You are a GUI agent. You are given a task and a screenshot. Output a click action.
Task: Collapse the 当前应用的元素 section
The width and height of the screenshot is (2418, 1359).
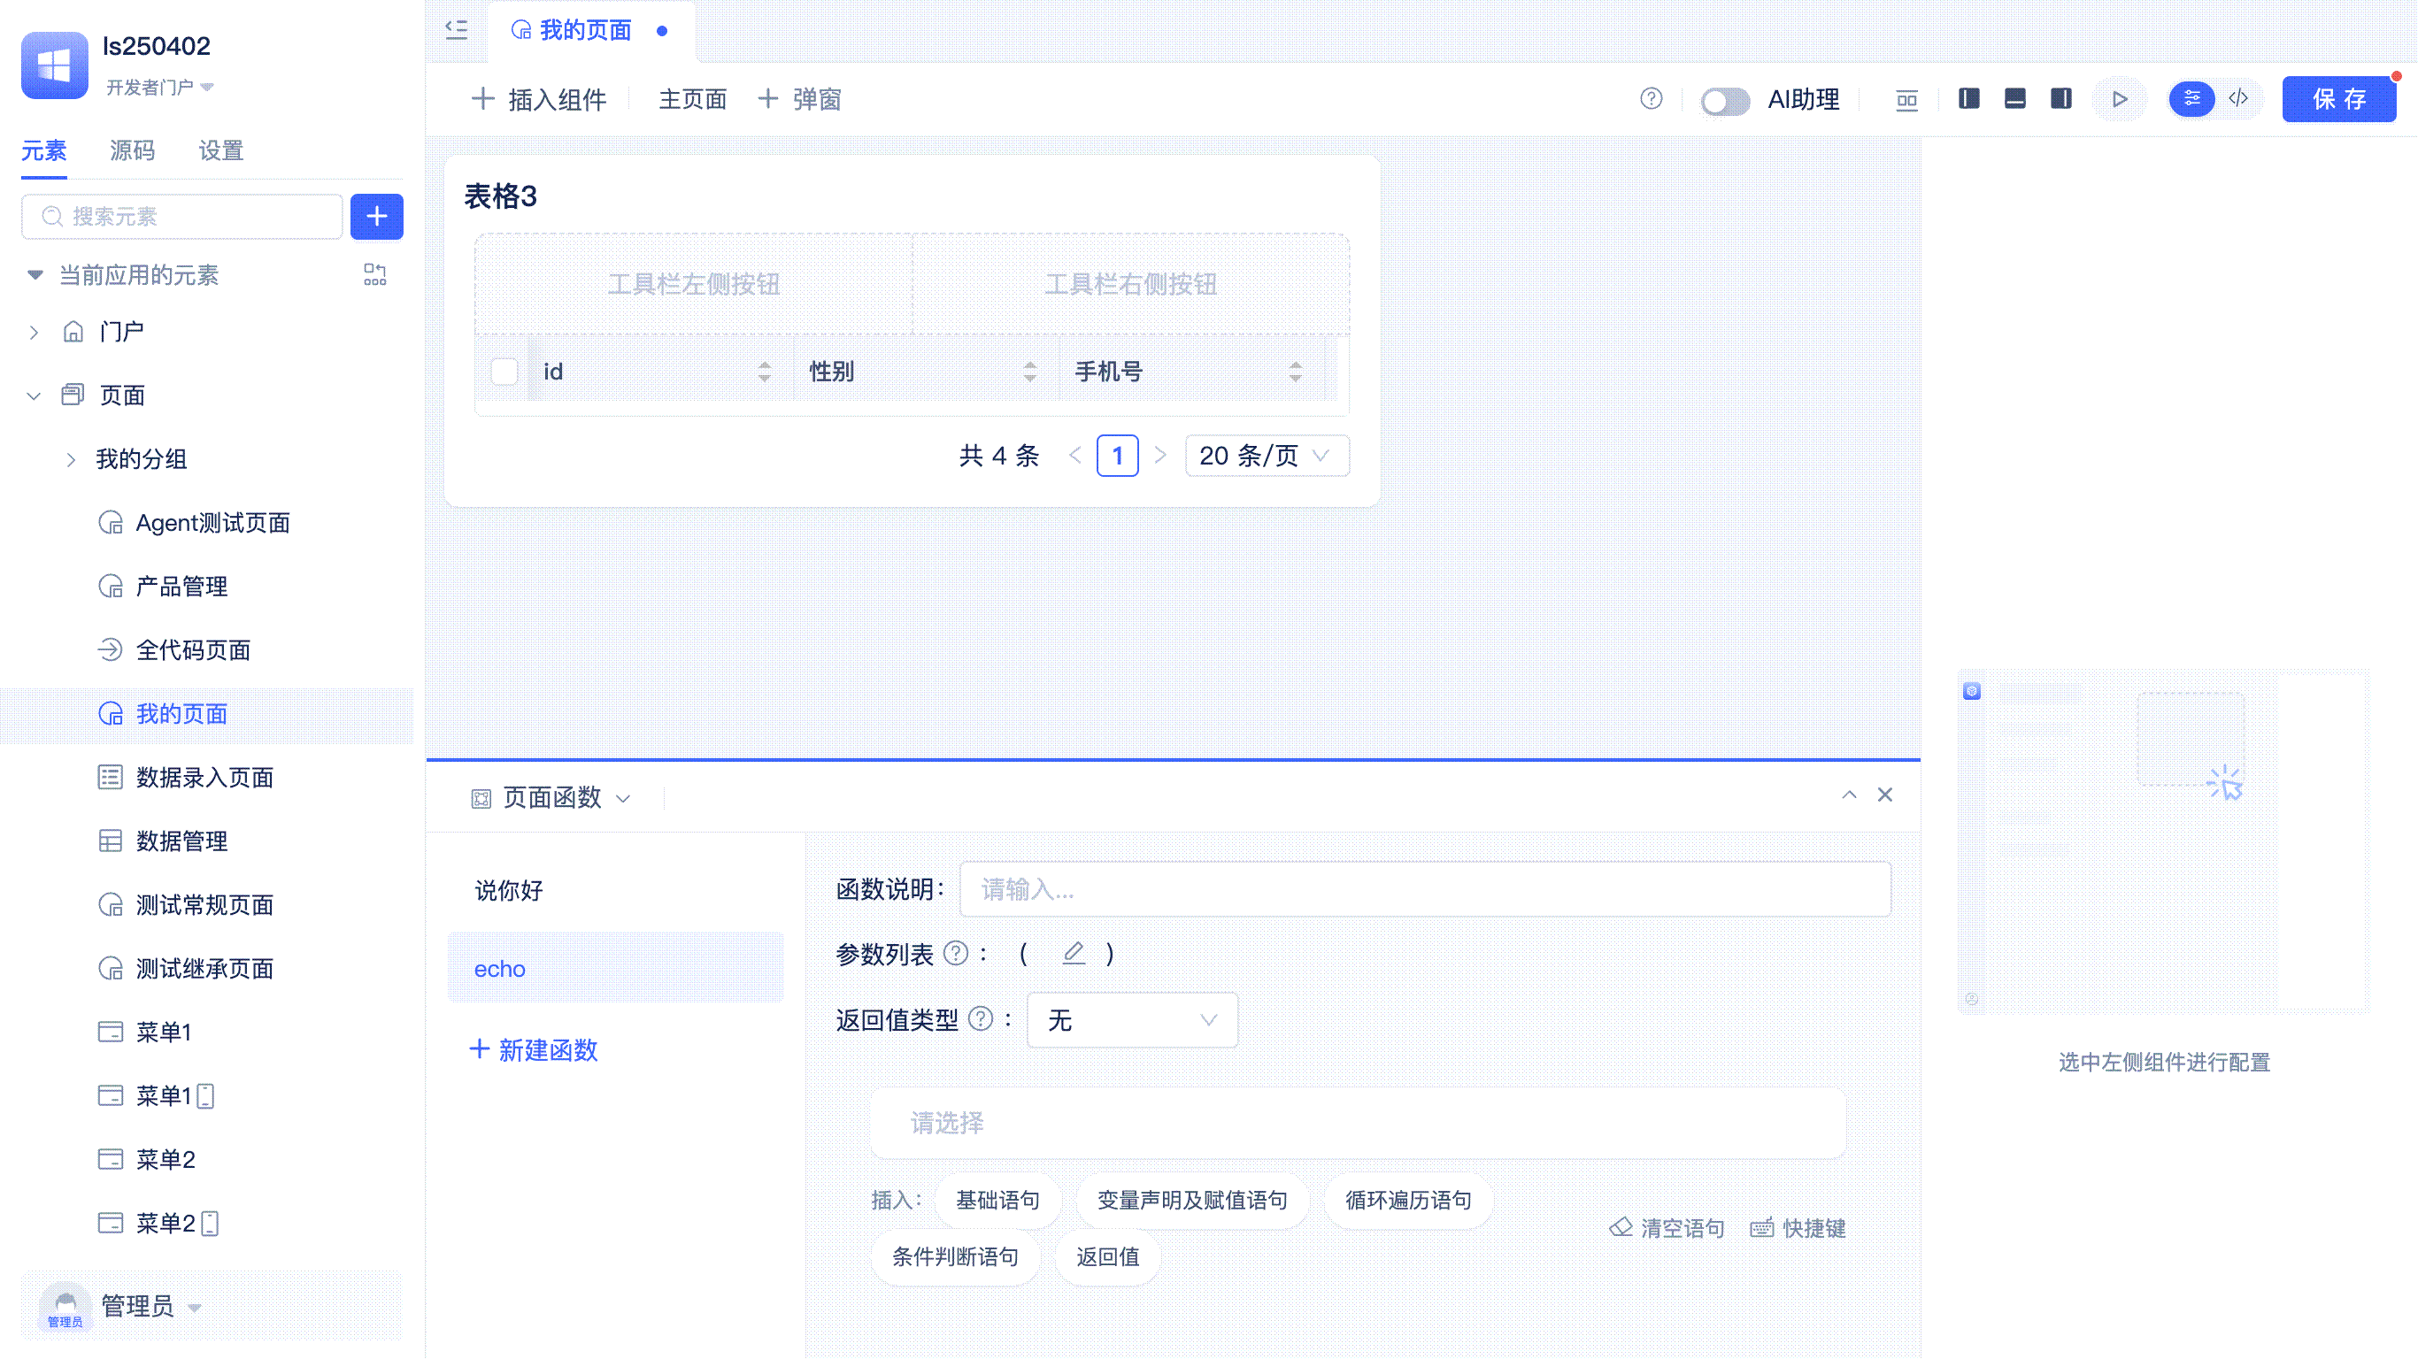pyautogui.click(x=35, y=275)
